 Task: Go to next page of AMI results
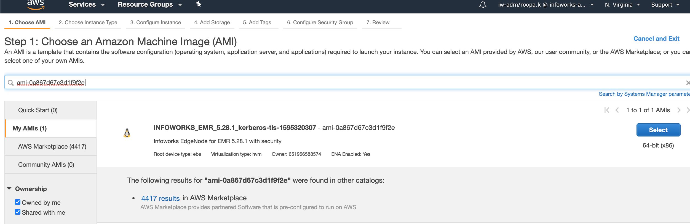tap(679, 110)
